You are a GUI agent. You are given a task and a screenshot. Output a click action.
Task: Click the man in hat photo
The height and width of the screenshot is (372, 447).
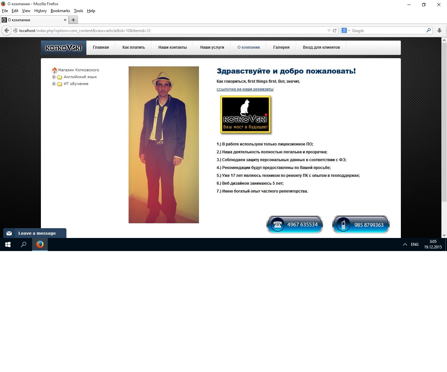coord(164,145)
